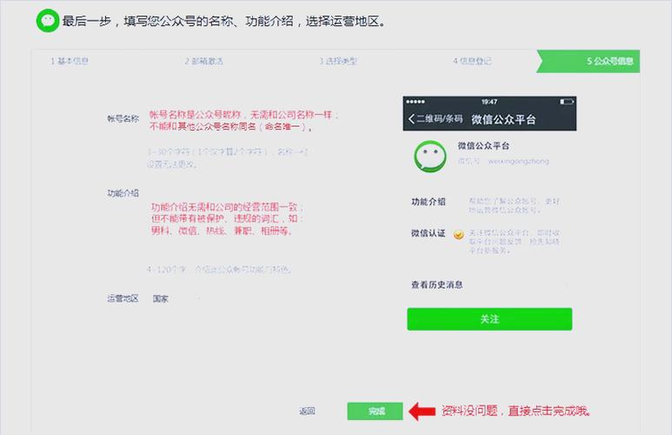Click the account name 微信公众平台 beside avatar

[483, 146]
